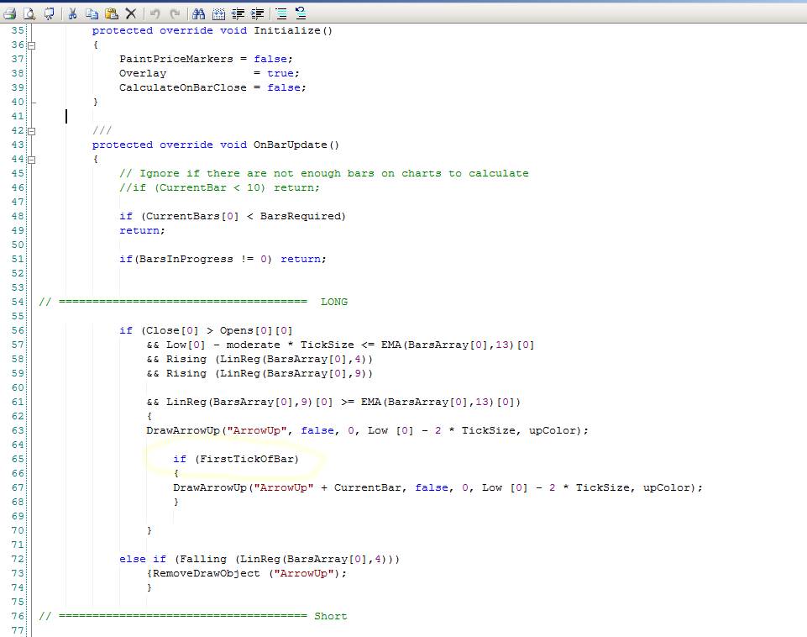Click the increase indent icon

click(x=257, y=14)
